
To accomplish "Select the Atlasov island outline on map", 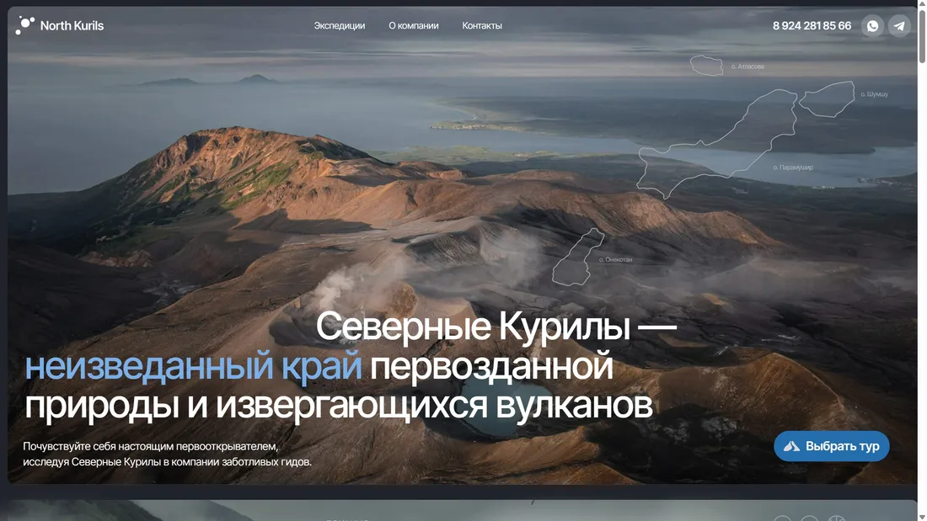I will [706, 66].
